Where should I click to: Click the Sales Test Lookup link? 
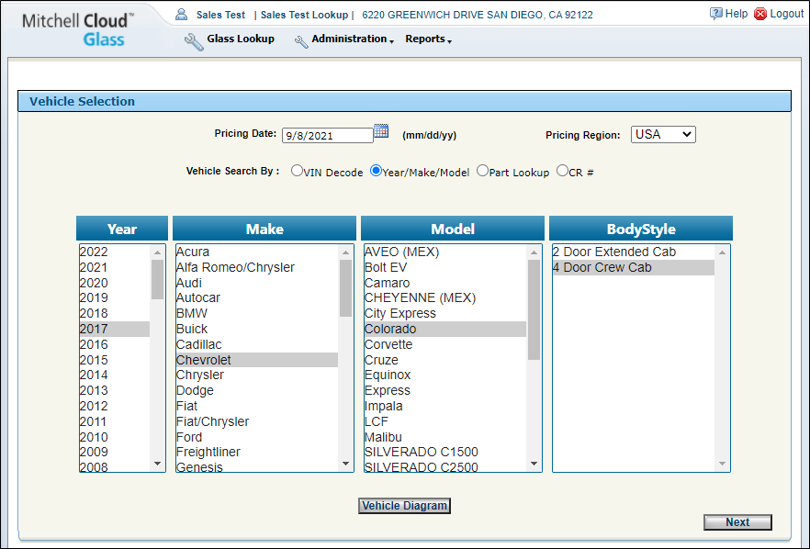(304, 15)
